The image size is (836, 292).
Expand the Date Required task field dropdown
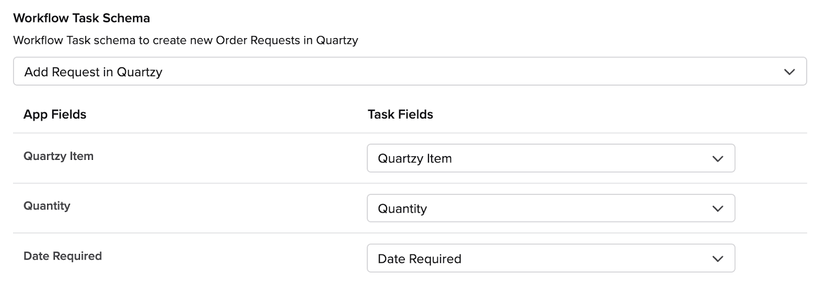[551, 259]
